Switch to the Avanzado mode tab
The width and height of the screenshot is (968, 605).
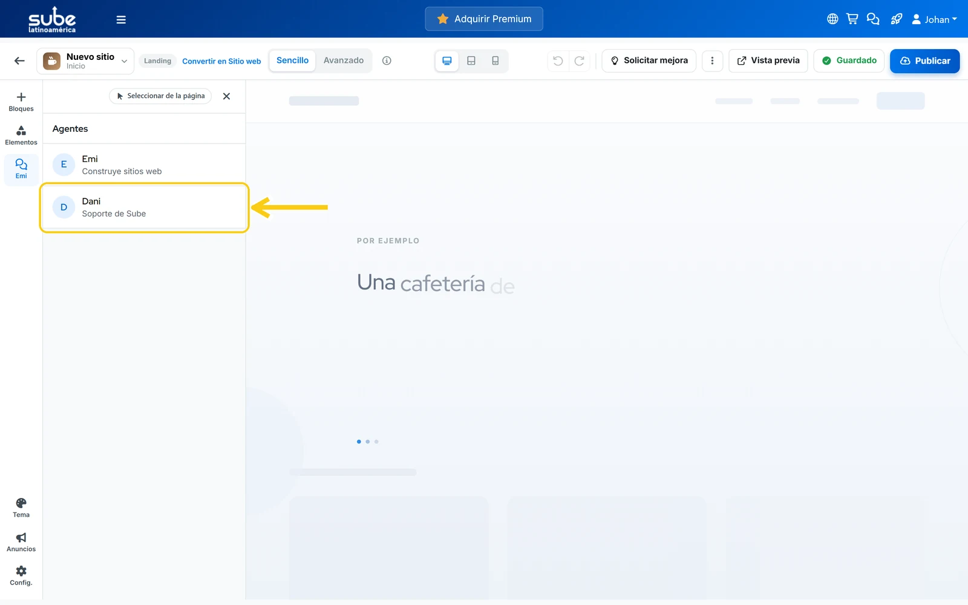(x=344, y=60)
